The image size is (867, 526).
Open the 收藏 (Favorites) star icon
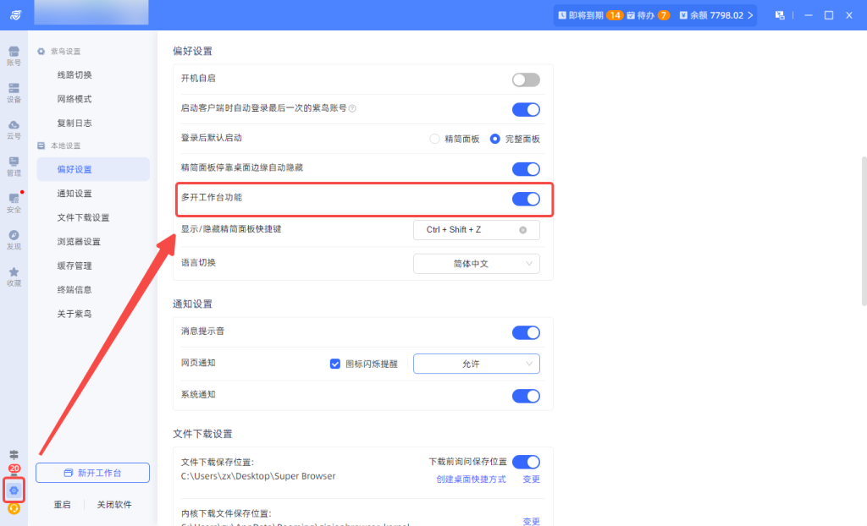point(14,276)
